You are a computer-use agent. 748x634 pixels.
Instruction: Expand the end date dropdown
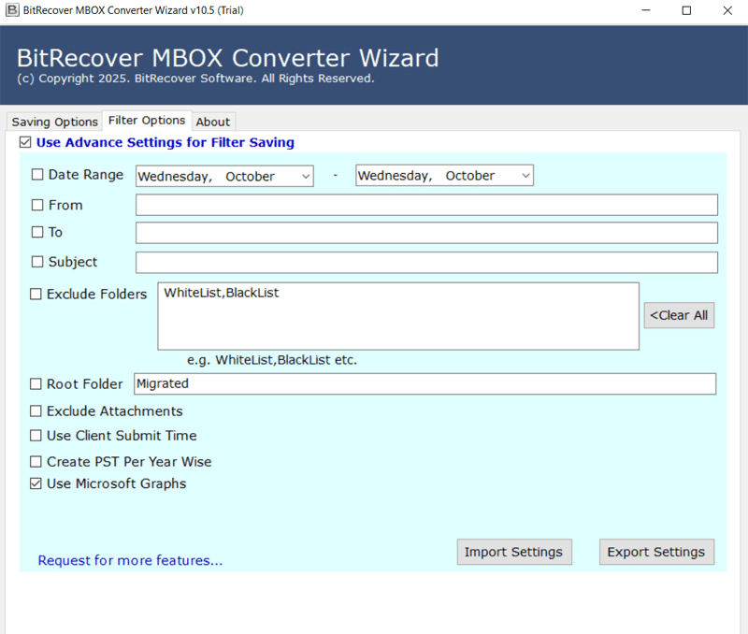tap(525, 176)
